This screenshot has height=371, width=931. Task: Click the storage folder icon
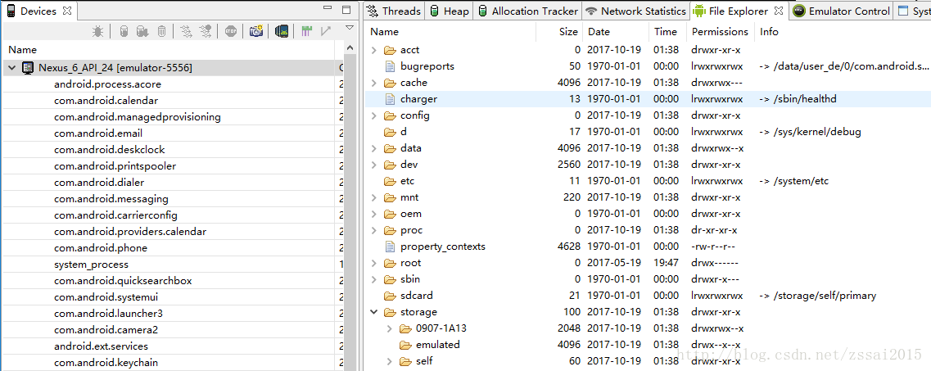(x=390, y=312)
